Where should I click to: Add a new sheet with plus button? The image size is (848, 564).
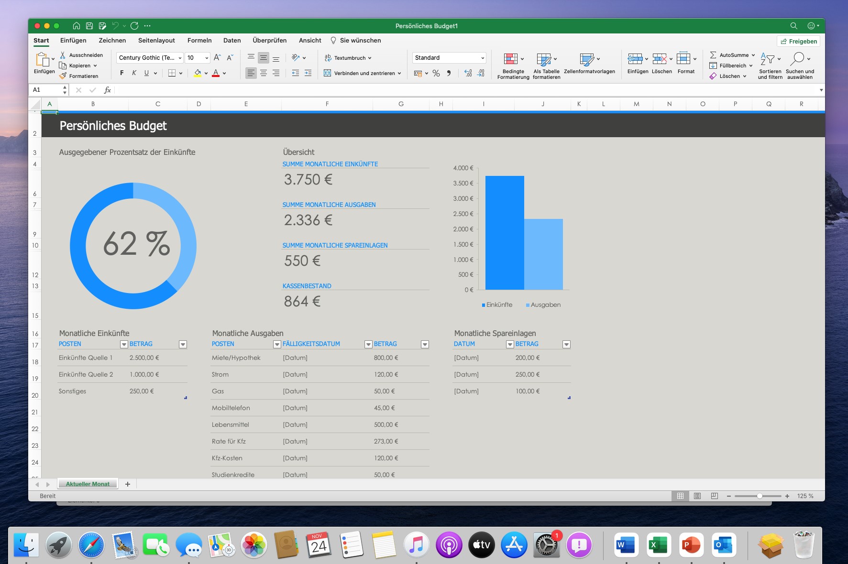click(x=128, y=484)
